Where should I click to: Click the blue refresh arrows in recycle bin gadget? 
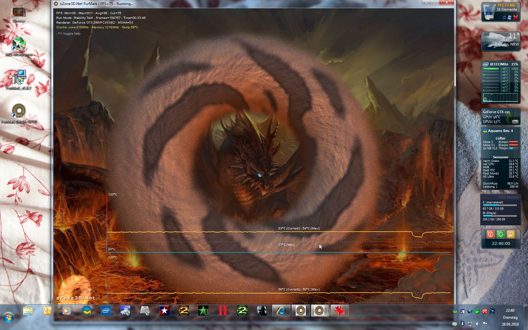pos(504,18)
